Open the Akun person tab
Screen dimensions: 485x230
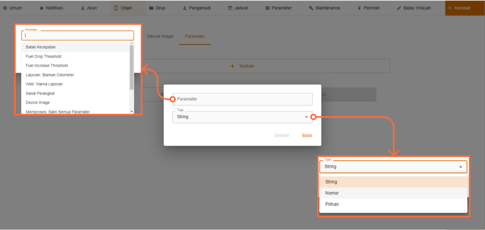[x=90, y=8]
